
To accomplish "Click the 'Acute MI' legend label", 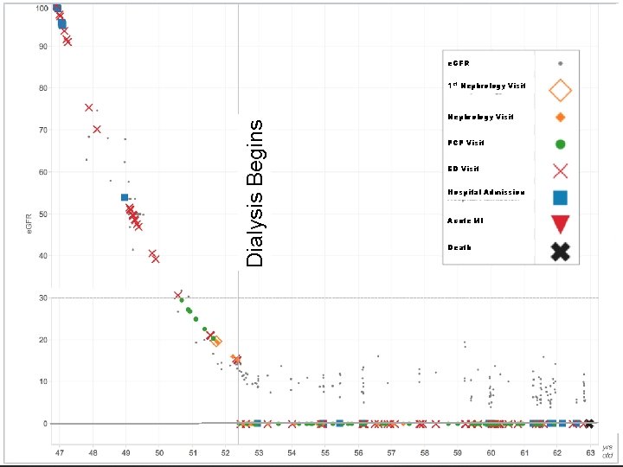I will [x=465, y=221].
